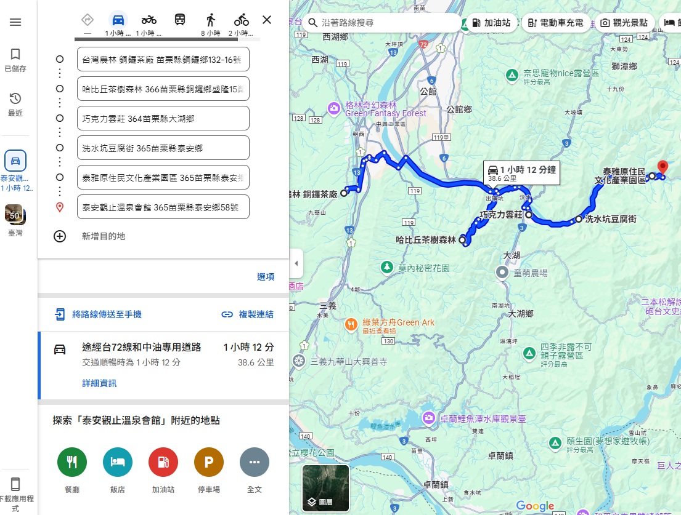The width and height of the screenshot is (681, 515).
Task: Open 格林奇幻森林 Green Fantasy Forest marker
Action: [x=334, y=108]
